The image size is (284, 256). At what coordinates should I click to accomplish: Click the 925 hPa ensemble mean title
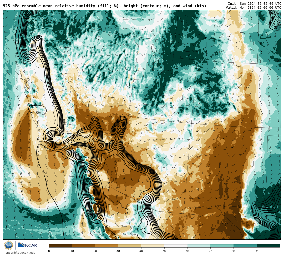click(105, 6)
